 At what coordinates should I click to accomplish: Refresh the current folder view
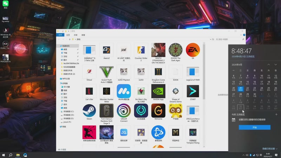(x=213, y=39)
